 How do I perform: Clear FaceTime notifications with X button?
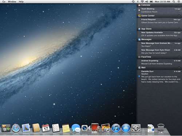pos(179,57)
